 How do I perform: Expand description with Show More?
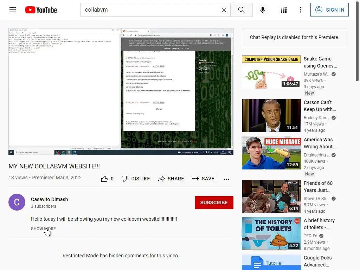coord(43,229)
